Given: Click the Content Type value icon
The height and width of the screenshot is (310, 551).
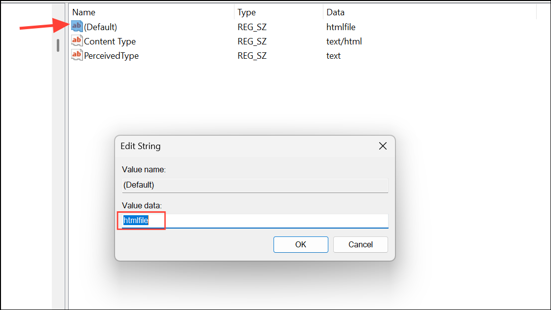Looking at the screenshot, I should tap(77, 41).
